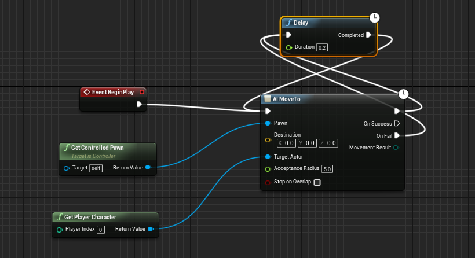The width and height of the screenshot is (475, 258).
Task: Click the function icon on the Delay node
Action: coord(289,23)
